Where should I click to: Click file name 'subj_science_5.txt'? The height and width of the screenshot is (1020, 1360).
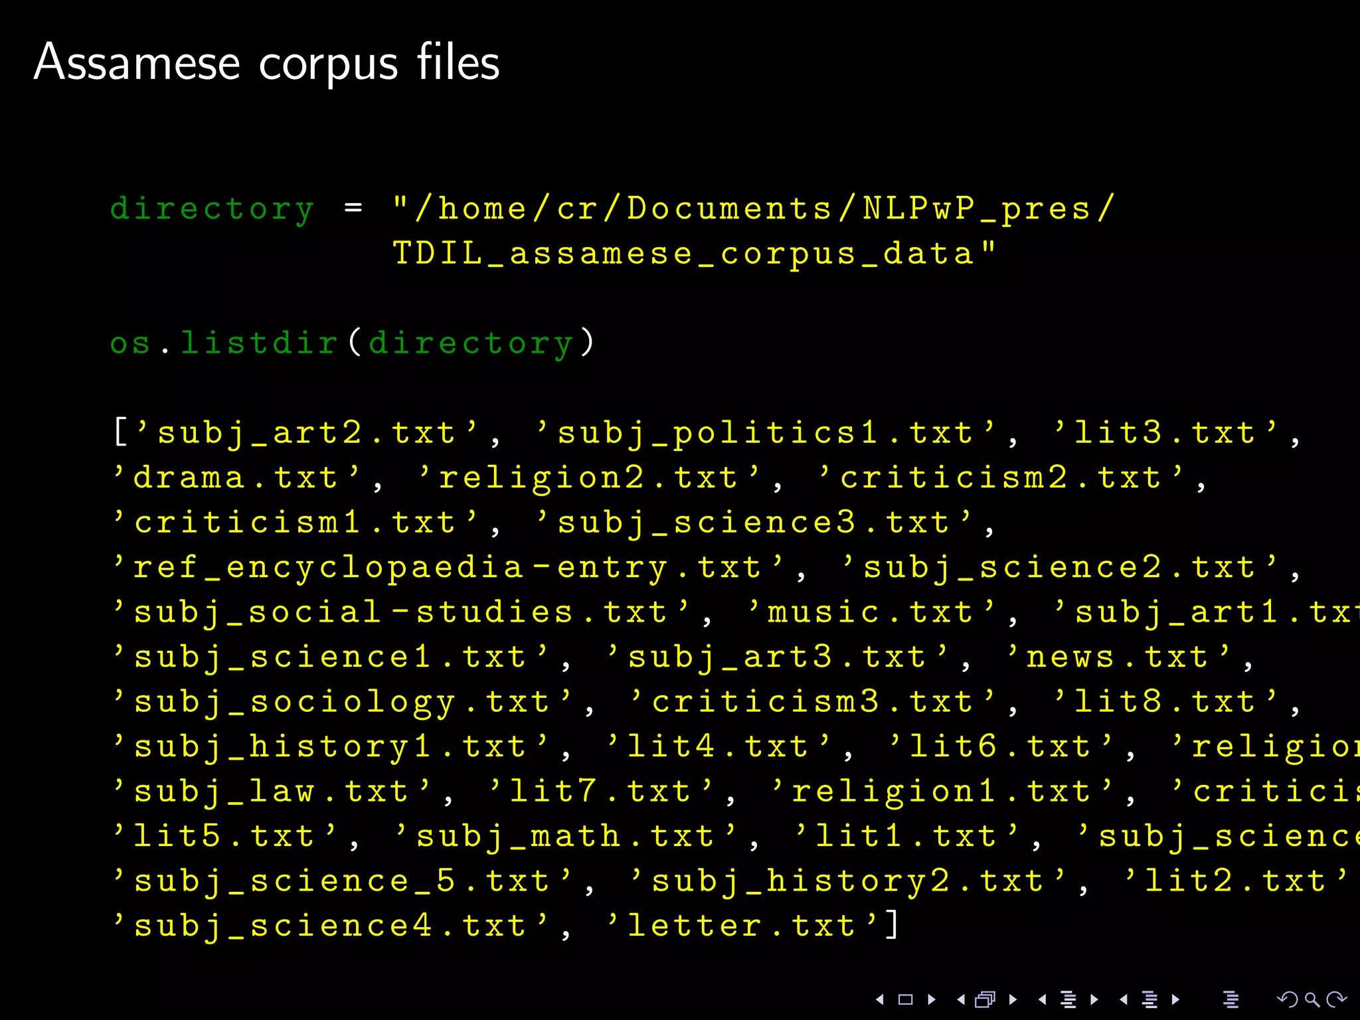click(x=342, y=882)
